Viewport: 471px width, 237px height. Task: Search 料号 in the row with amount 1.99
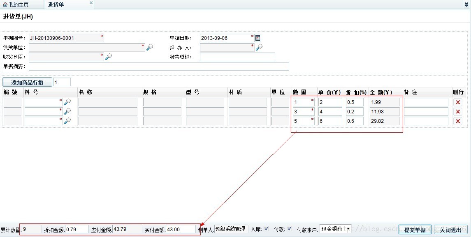point(67,102)
